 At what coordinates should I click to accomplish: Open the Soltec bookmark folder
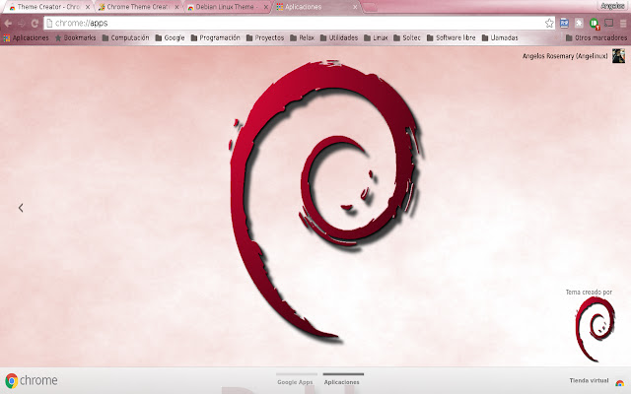[x=407, y=37]
